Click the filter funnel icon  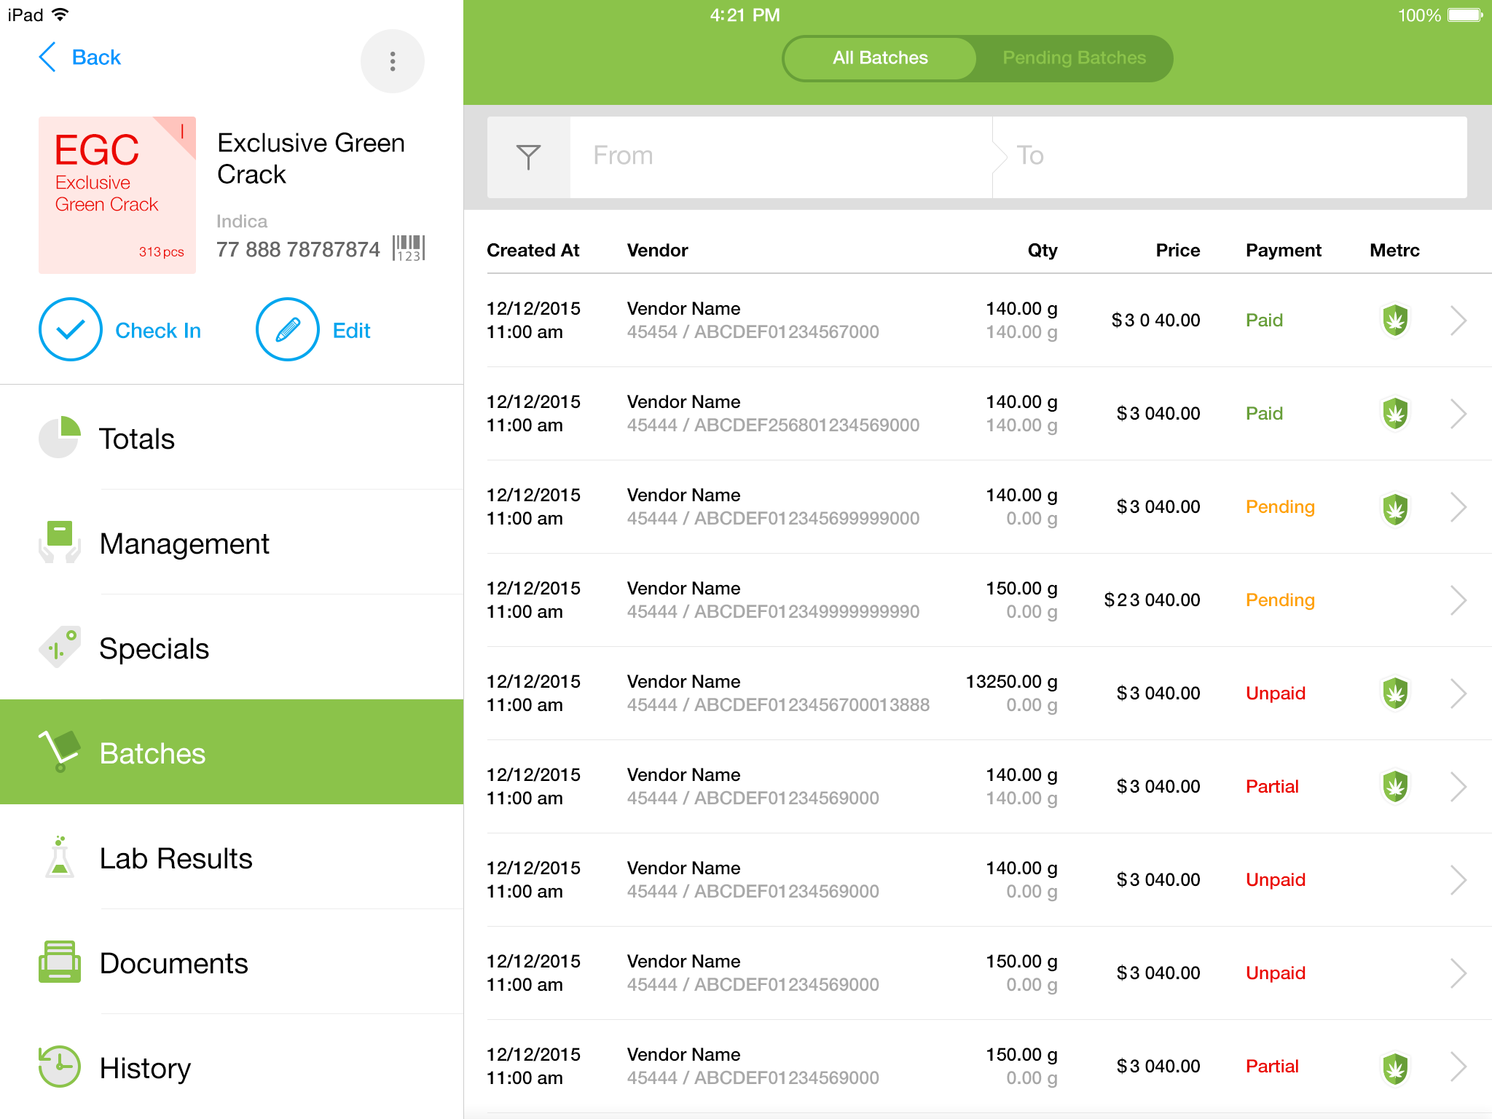coord(528,157)
